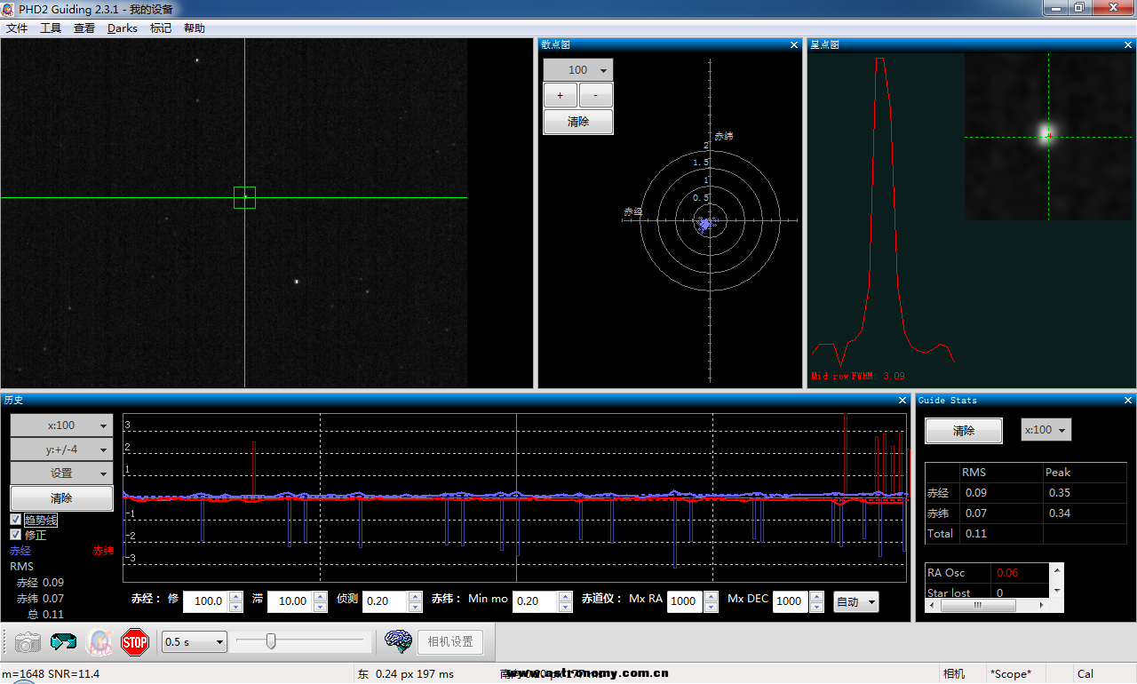1137x684 pixels.
Task: Click the guide star box in camera view
Action: tap(244, 197)
